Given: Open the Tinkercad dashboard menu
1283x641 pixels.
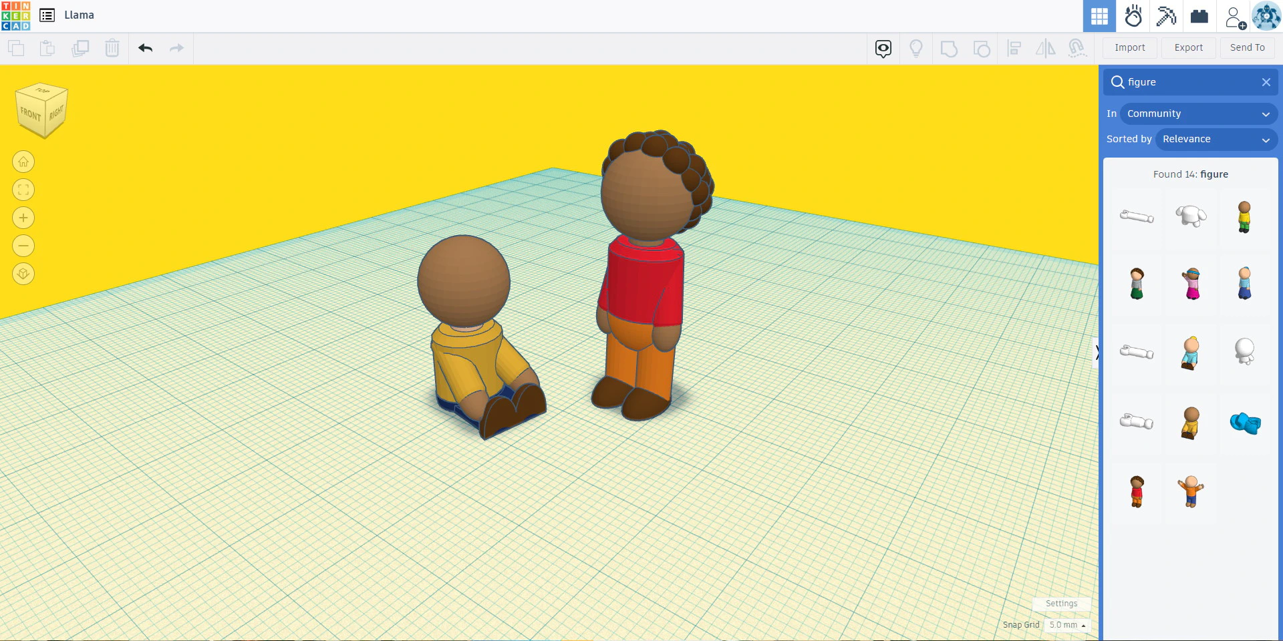Looking at the screenshot, I should [x=47, y=15].
